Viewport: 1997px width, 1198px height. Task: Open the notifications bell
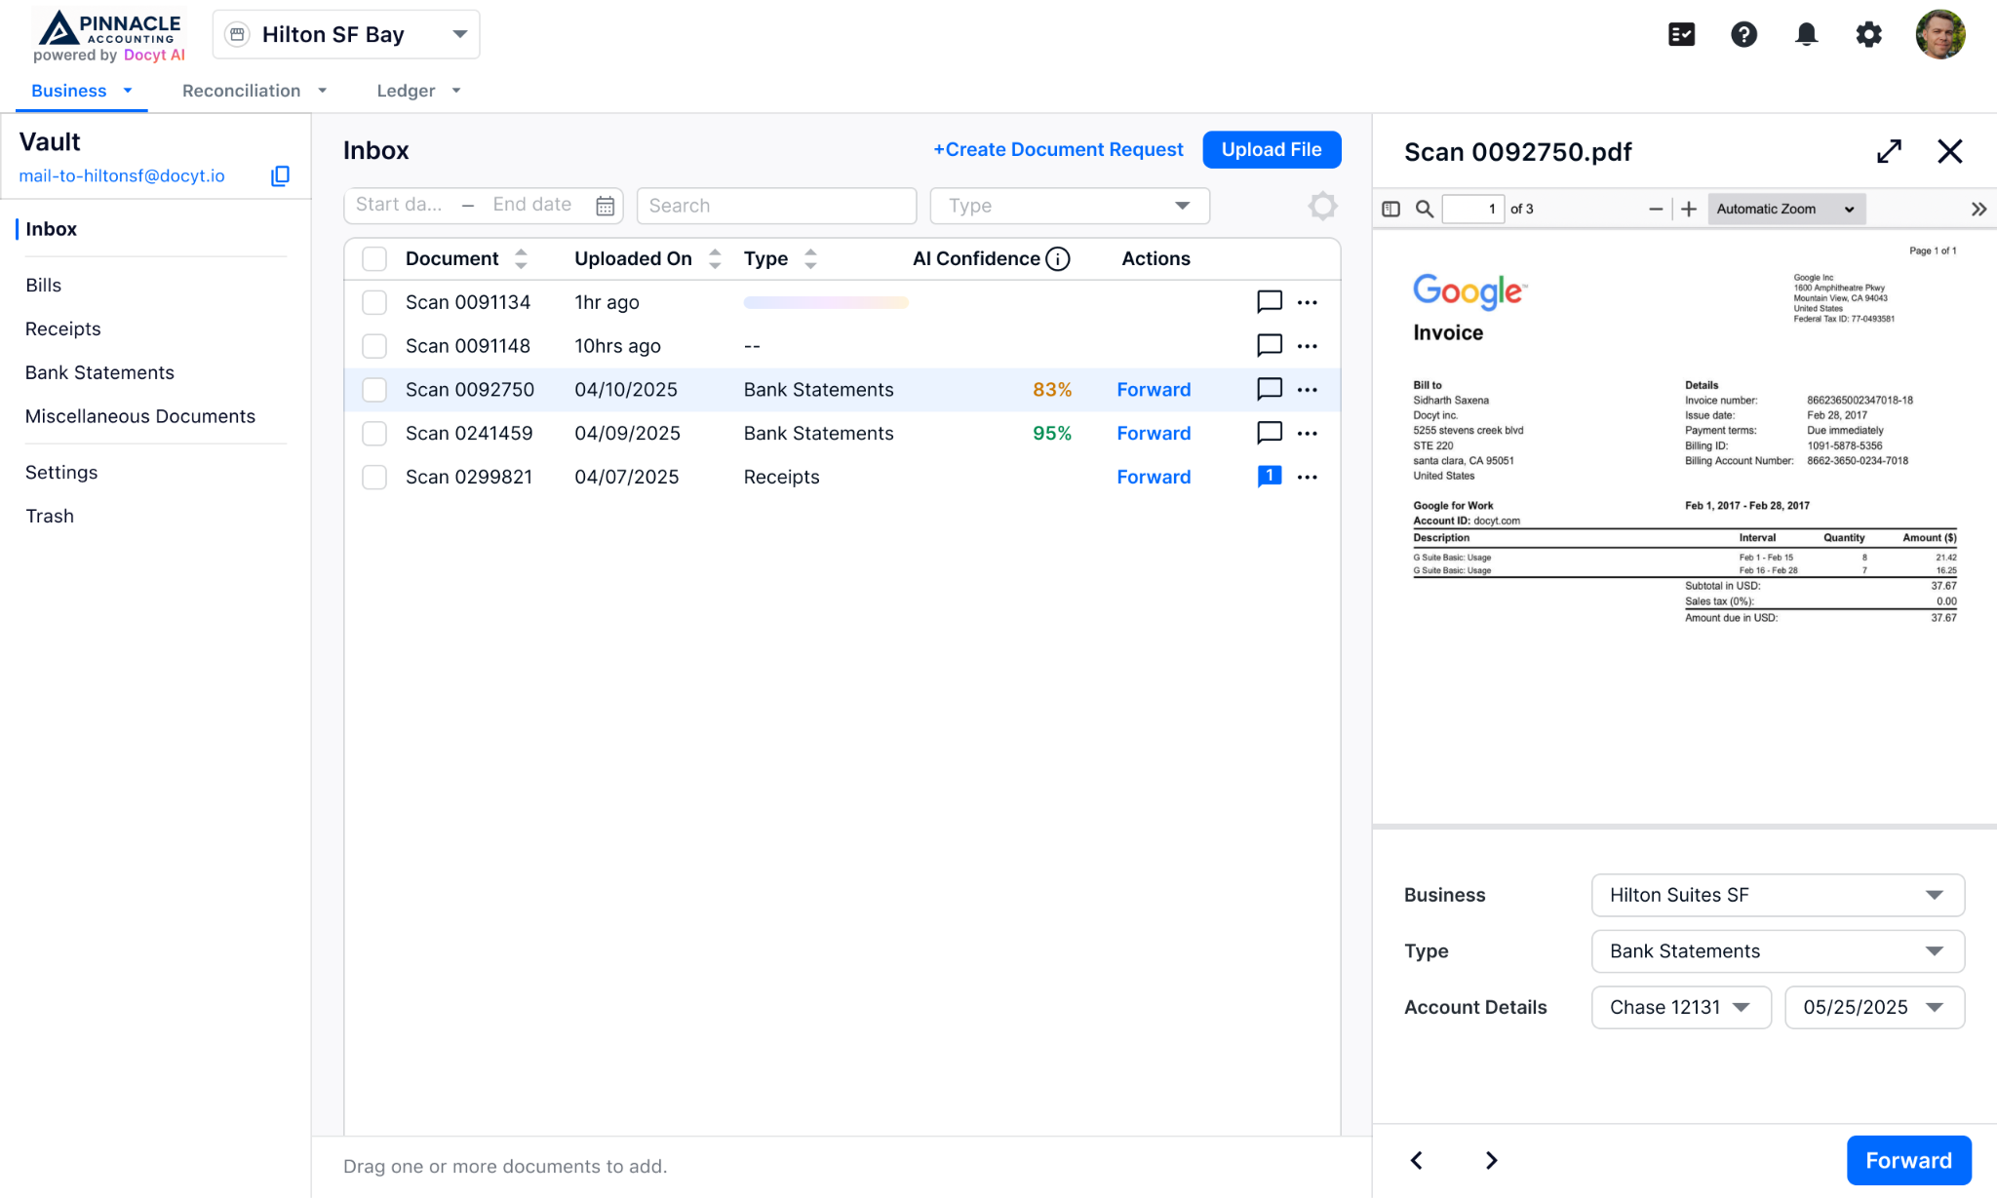click(1806, 35)
